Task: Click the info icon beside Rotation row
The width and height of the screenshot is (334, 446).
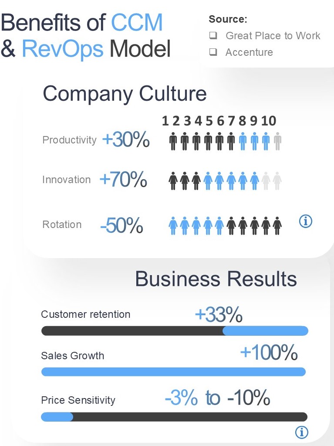Action: click(x=306, y=221)
